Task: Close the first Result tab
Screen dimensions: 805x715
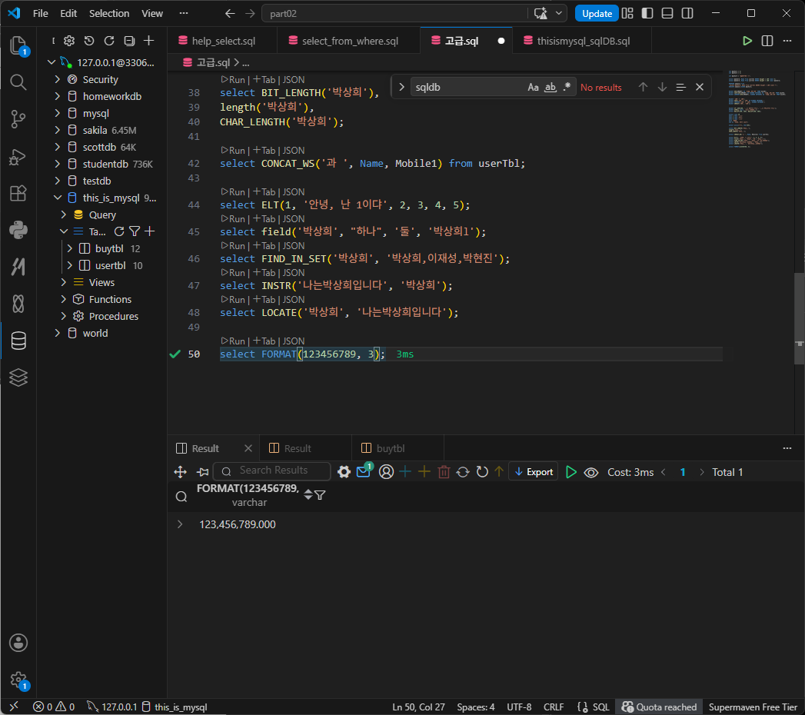Action: tap(248, 448)
